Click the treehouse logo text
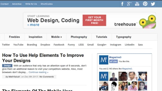 [125, 24]
